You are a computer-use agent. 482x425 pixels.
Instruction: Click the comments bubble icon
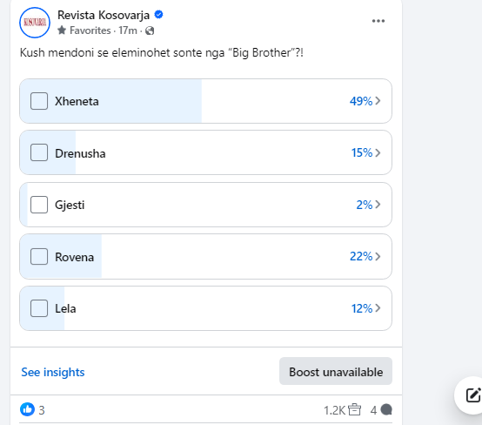386,410
